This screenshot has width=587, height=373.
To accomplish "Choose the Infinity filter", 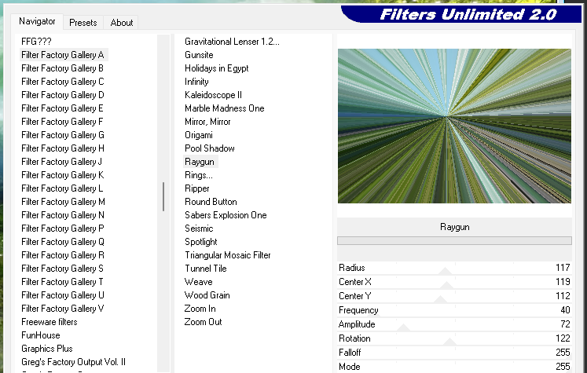I will pyautogui.click(x=196, y=82).
